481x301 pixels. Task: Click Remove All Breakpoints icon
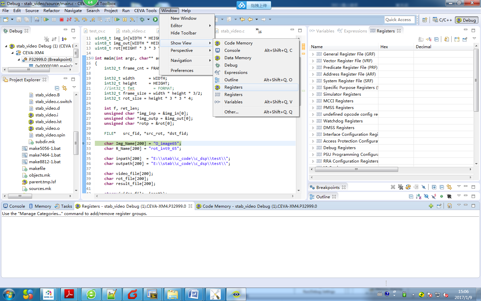[400, 187]
